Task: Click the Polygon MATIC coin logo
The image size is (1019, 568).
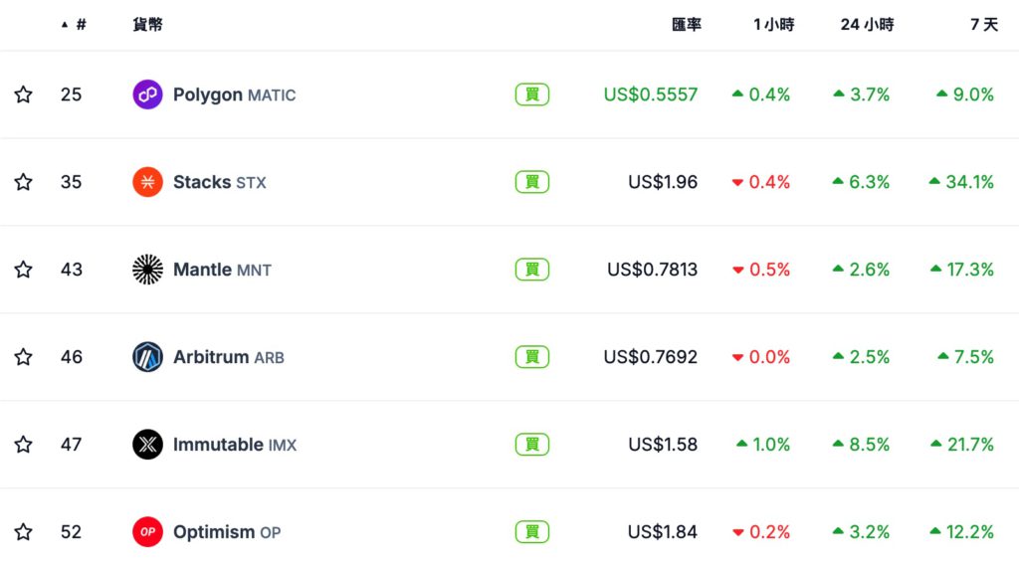Action: pos(147,95)
